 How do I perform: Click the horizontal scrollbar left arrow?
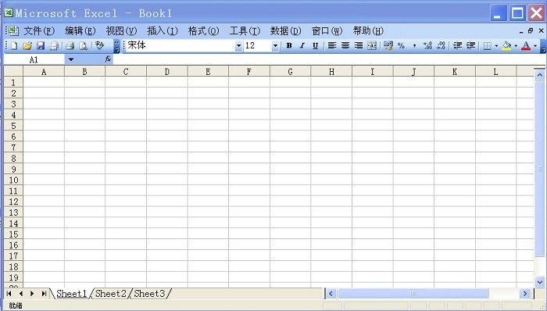(331, 294)
